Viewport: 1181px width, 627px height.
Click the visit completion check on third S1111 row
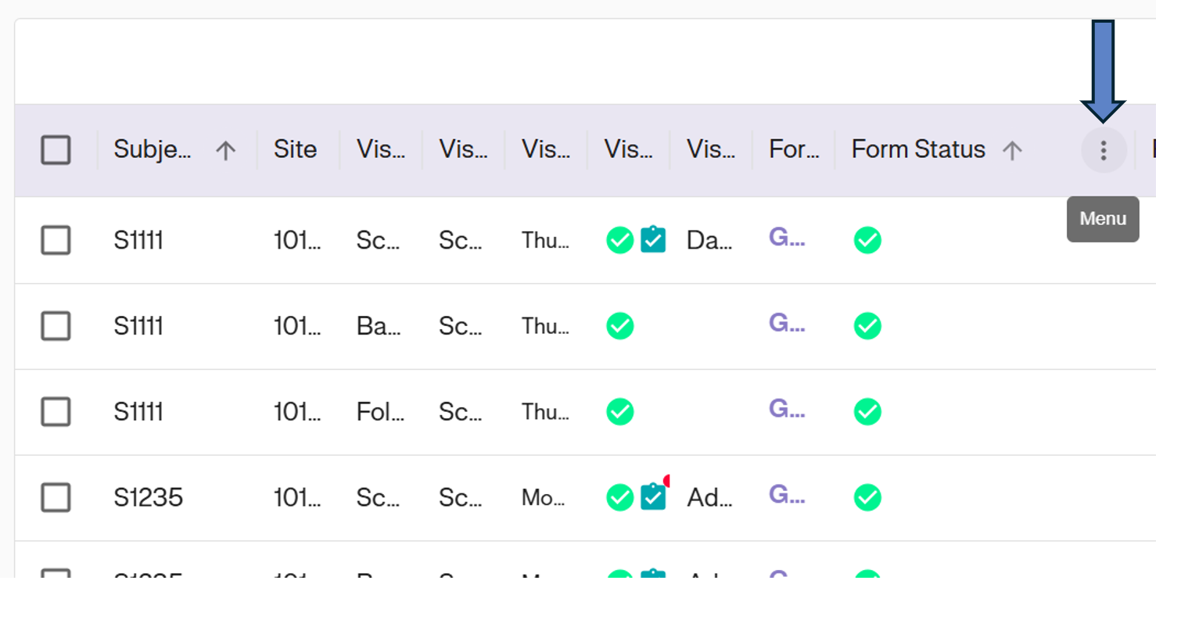point(619,412)
